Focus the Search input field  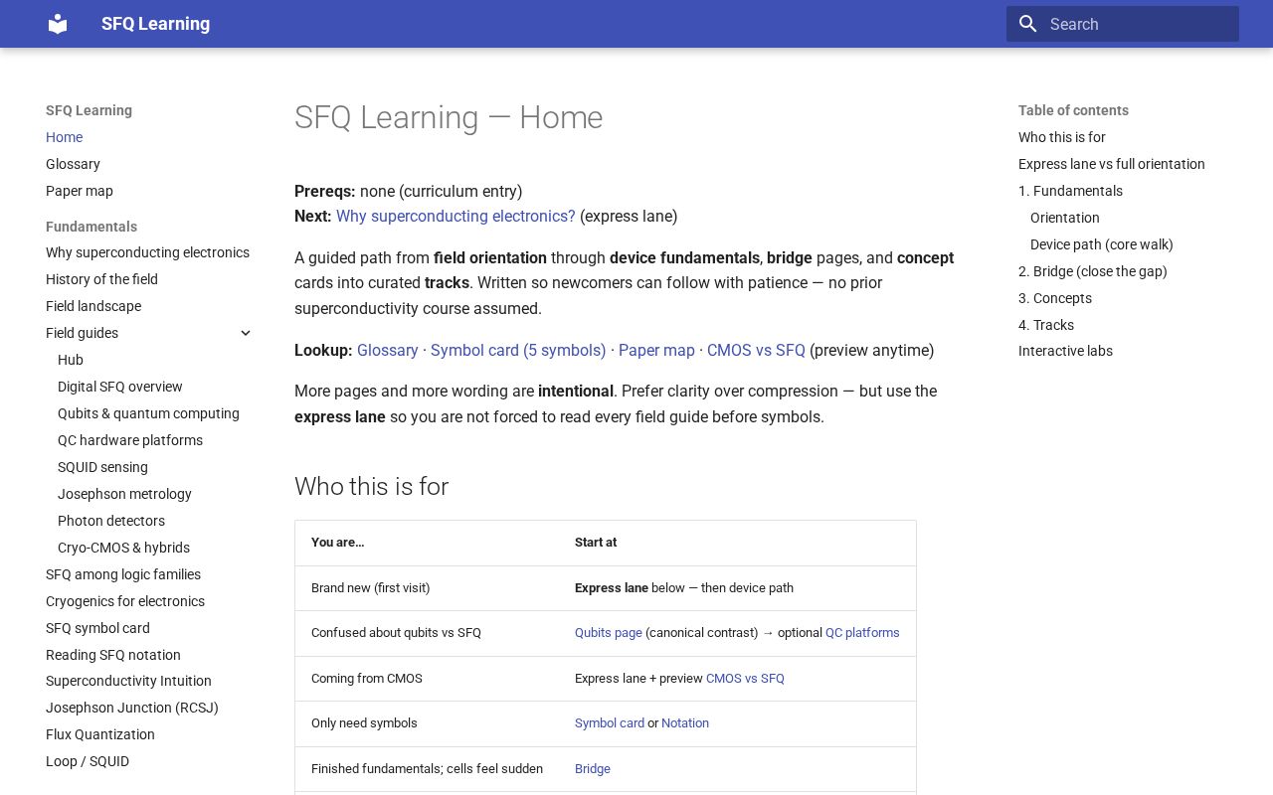(1123, 24)
